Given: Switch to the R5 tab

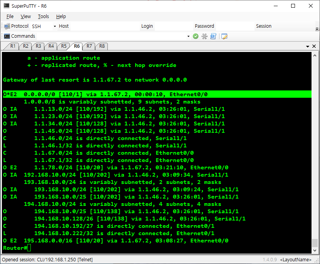Looking at the screenshot, I should 64,46.
